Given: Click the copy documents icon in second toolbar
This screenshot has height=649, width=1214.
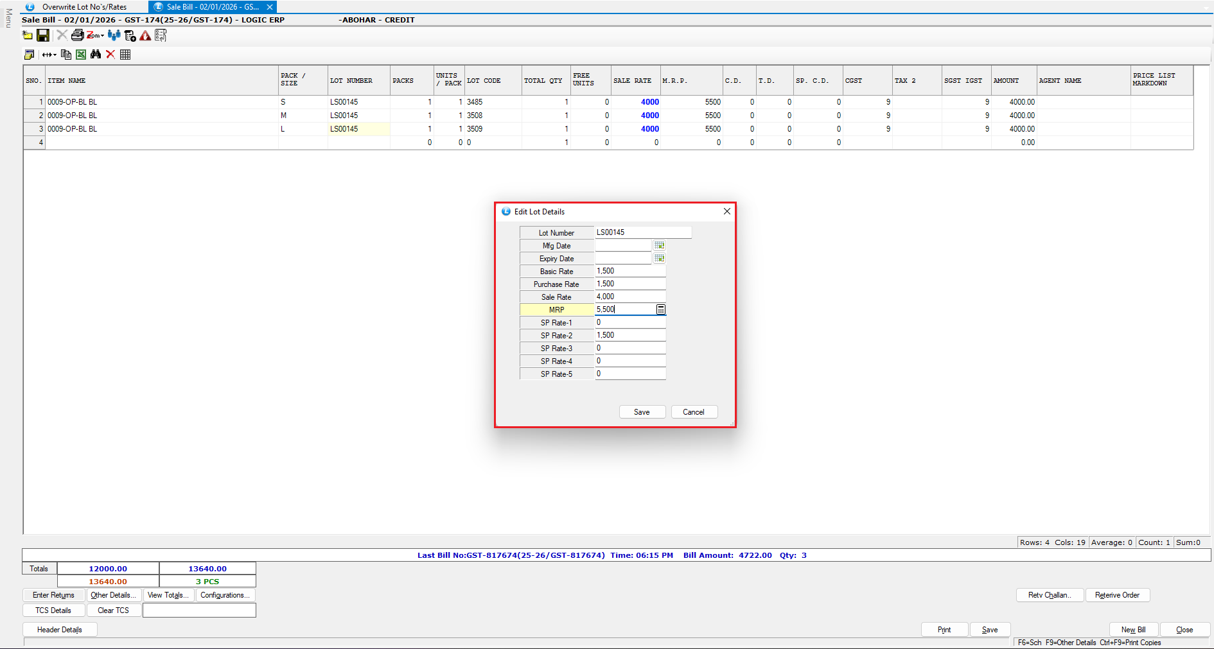Looking at the screenshot, I should tap(66, 55).
